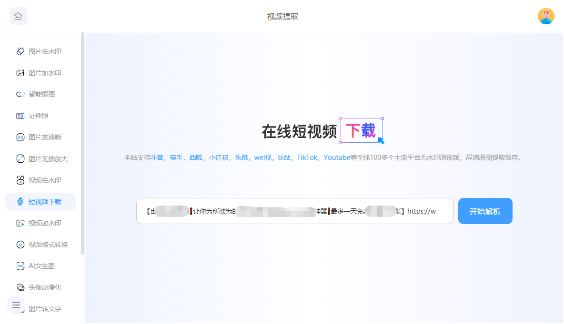Screen dimensions: 564x324
Task: Click the 视频格式转换 play-circle icon
Action: coord(20,245)
